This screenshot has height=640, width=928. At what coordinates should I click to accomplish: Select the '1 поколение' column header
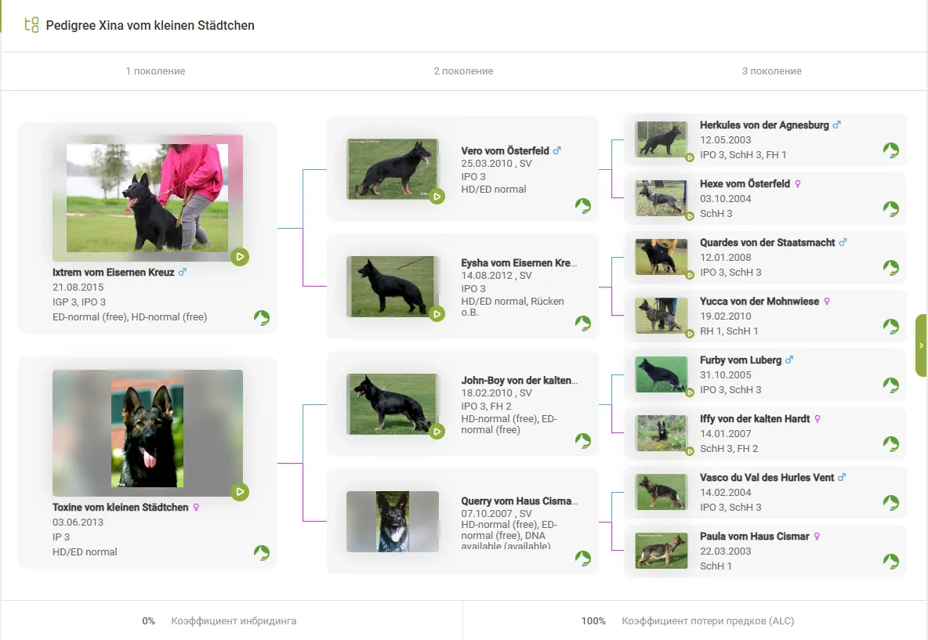coord(155,71)
